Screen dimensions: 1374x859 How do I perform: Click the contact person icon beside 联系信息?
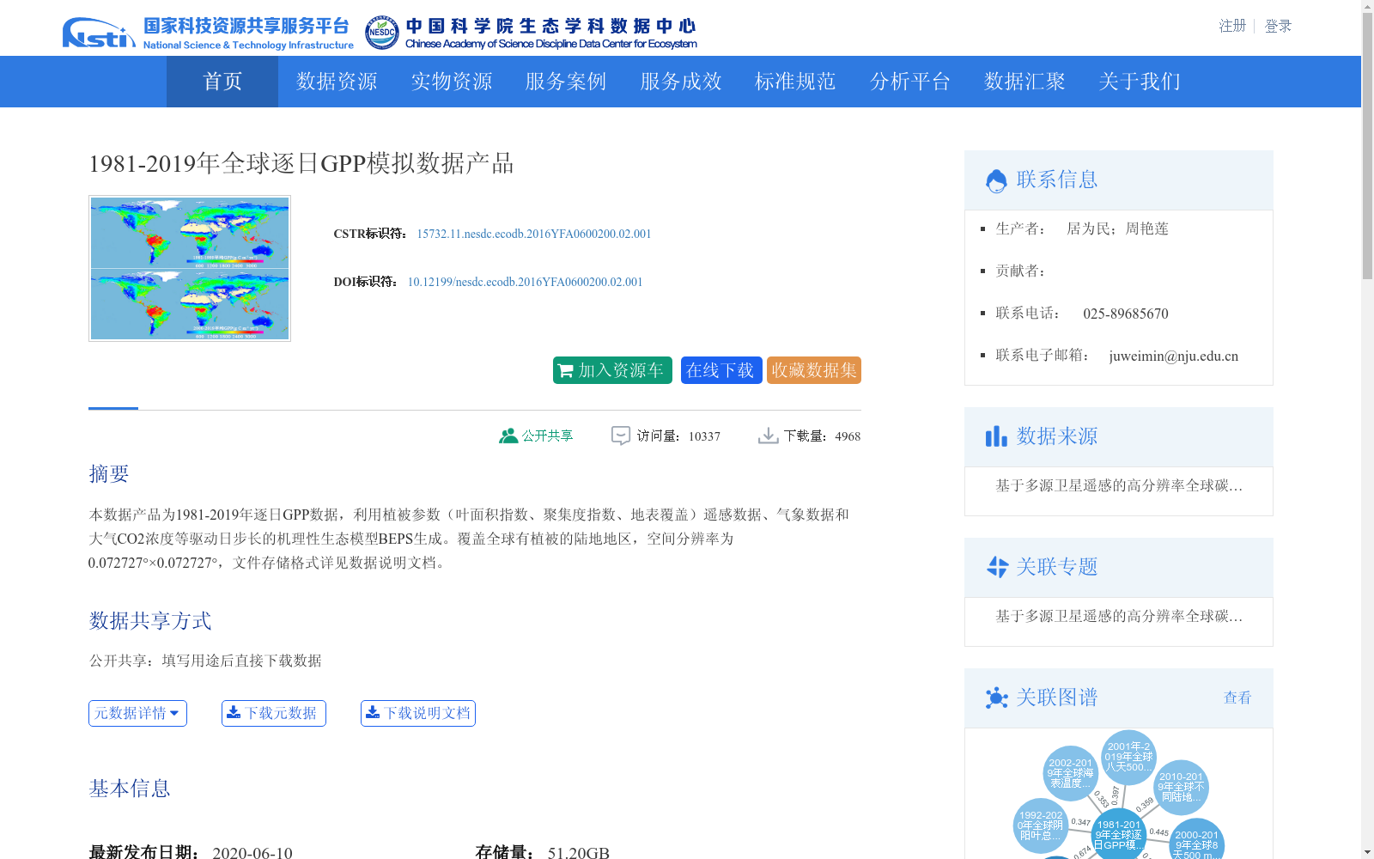click(996, 179)
